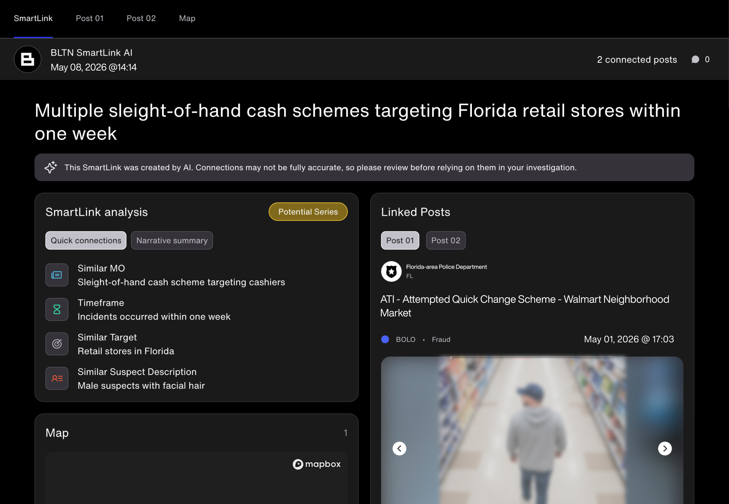Viewport: 729px width, 504px height.
Task: Show Post 01 in Linked Posts
Action: click(400, 240)
